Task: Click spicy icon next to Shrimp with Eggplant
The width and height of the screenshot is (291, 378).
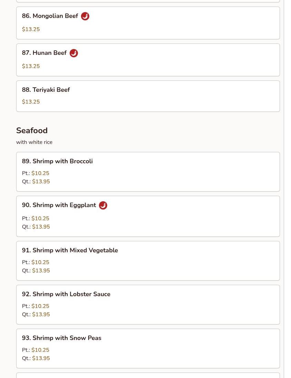Action: point(103,205)
